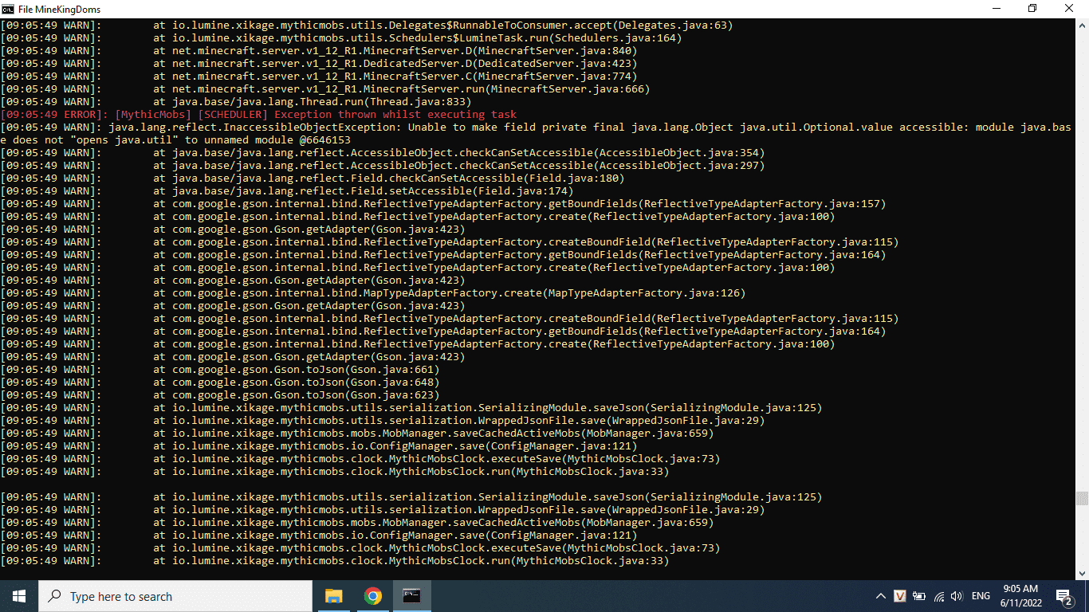Click the Schedulers.java:164 stack line
Viewport: 1089px width, 612px height.
(340, 38)
